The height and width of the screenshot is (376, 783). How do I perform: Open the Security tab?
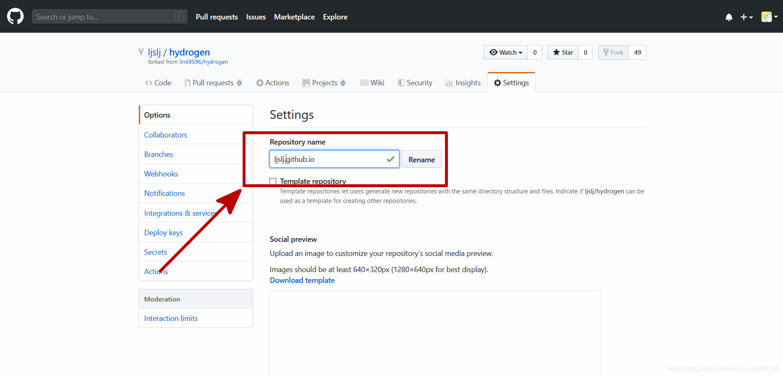point(415,83)
